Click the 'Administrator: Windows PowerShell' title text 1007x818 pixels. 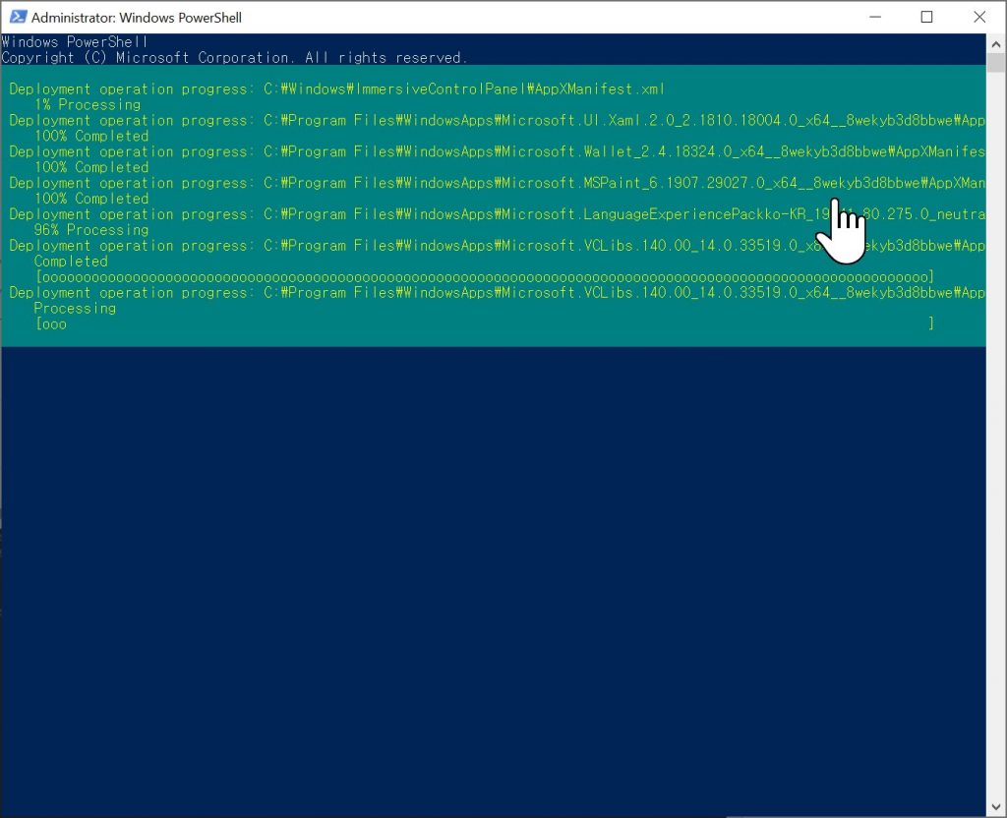click(x=136, y=18)
